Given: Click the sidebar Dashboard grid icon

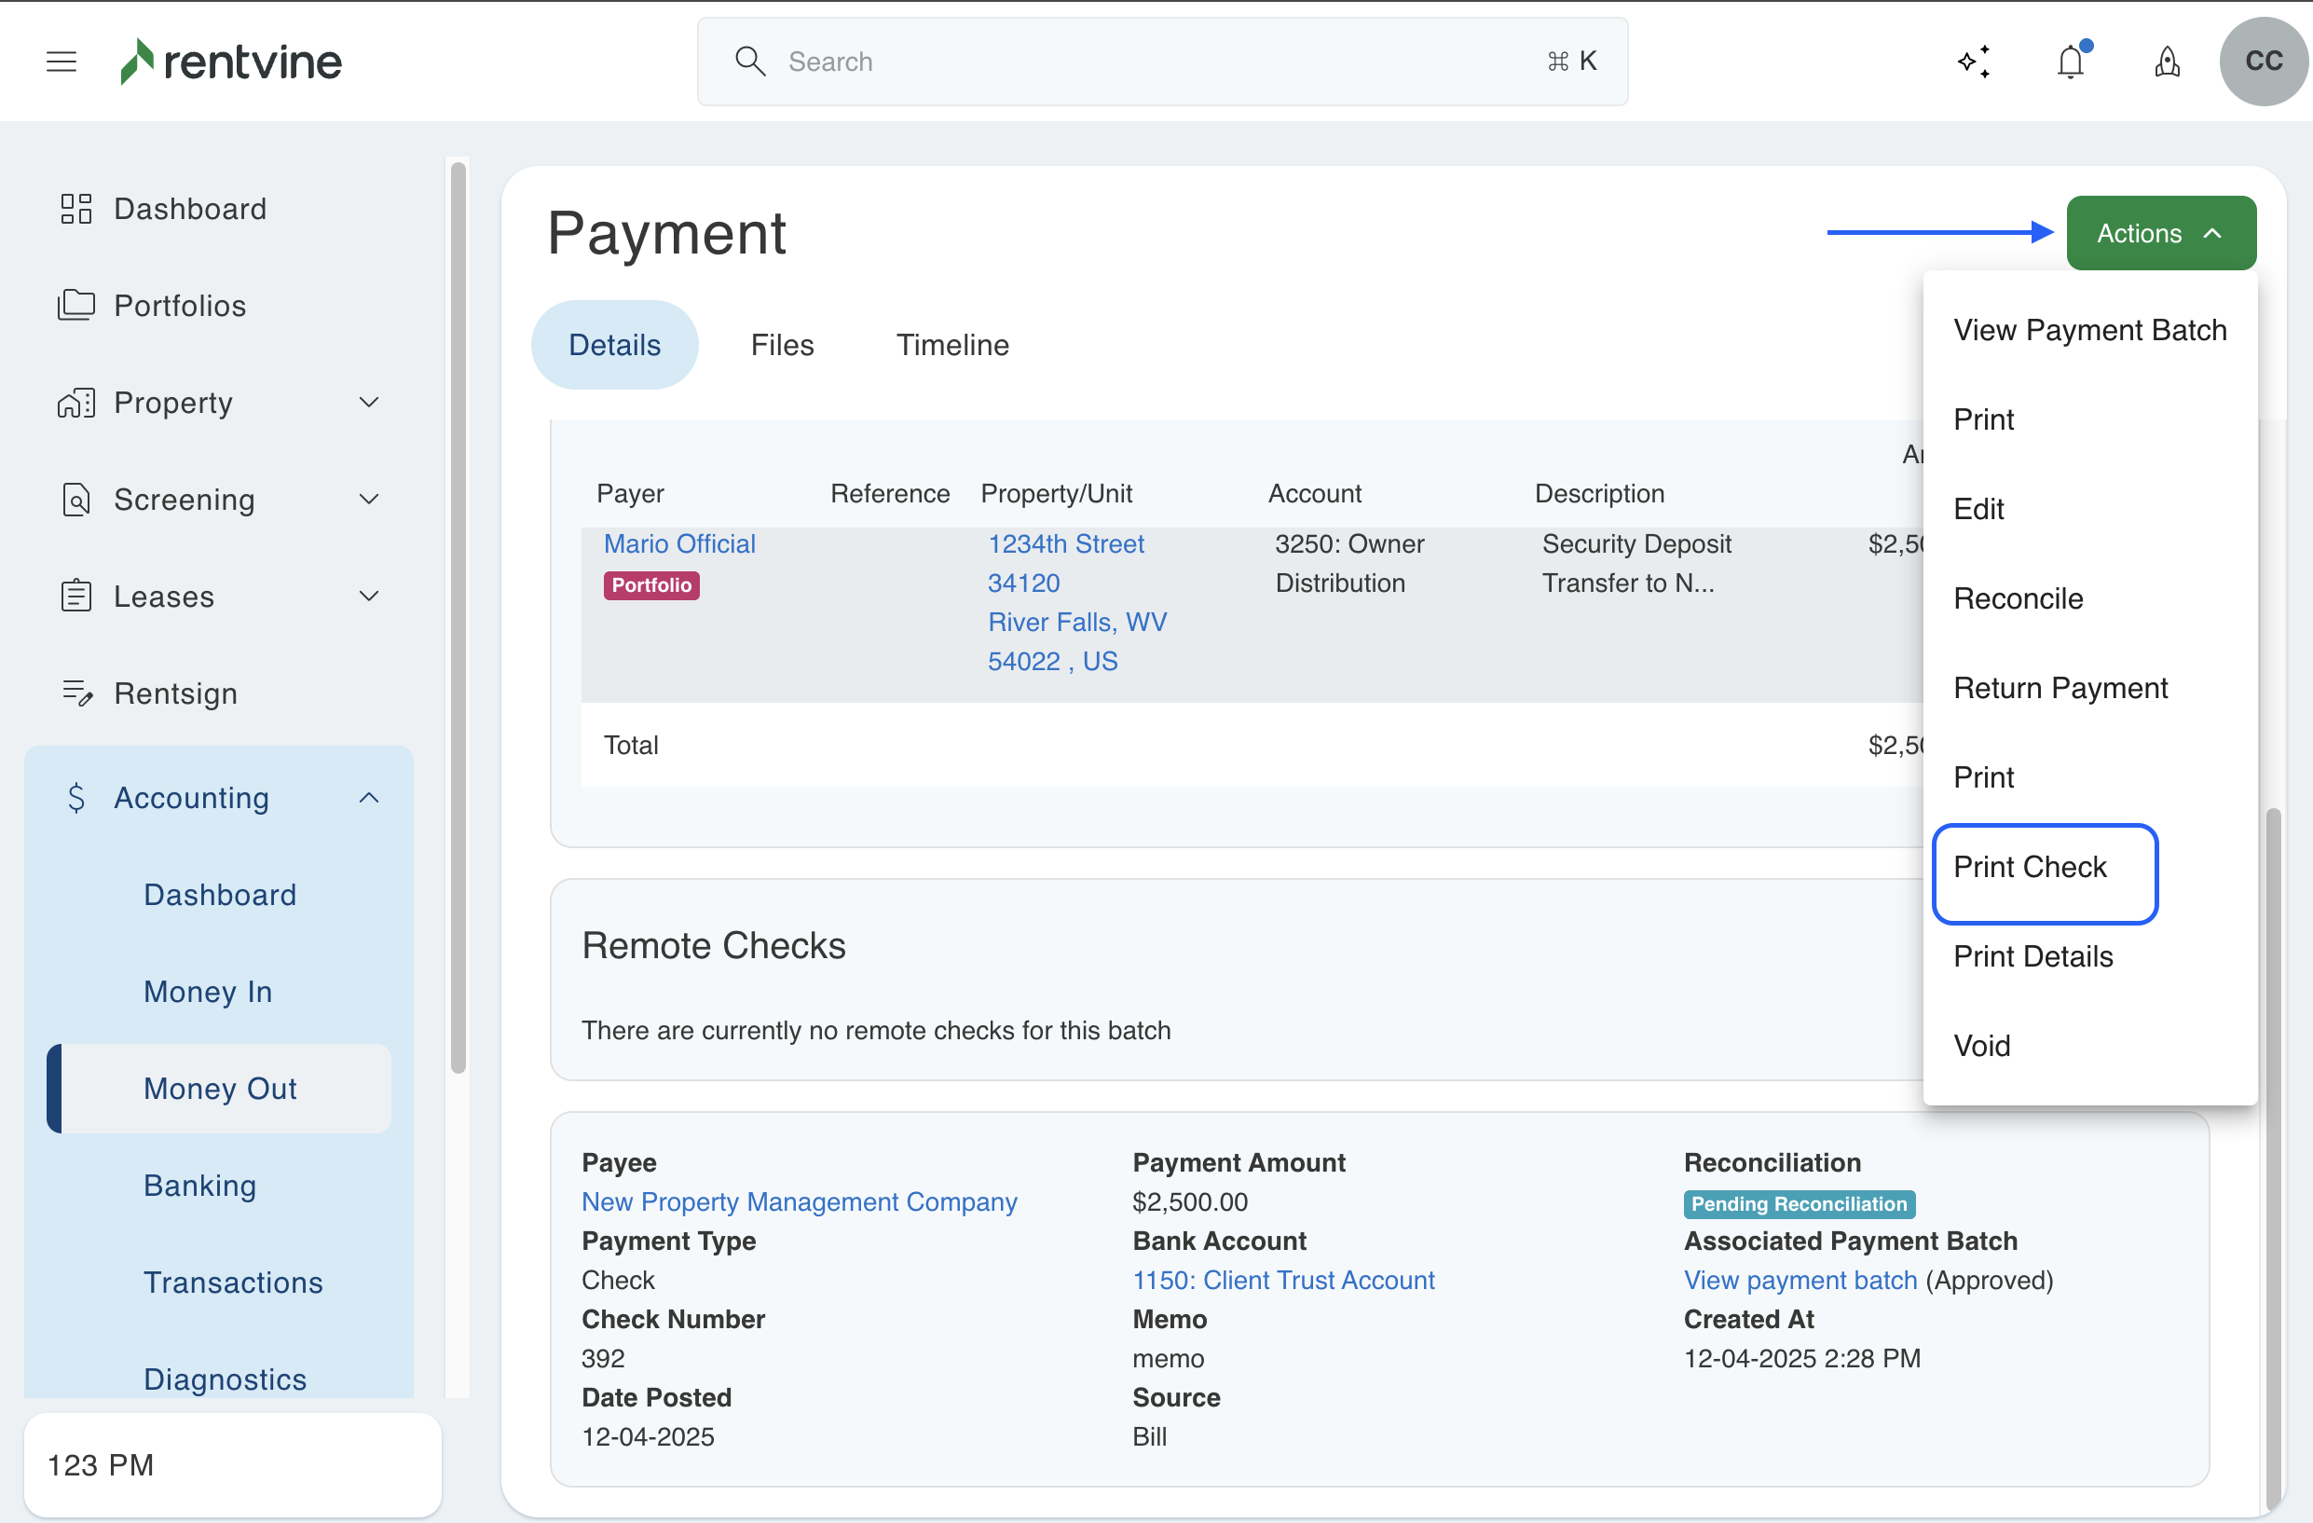Looking at the screenshot, I should [x=75, y=209].
